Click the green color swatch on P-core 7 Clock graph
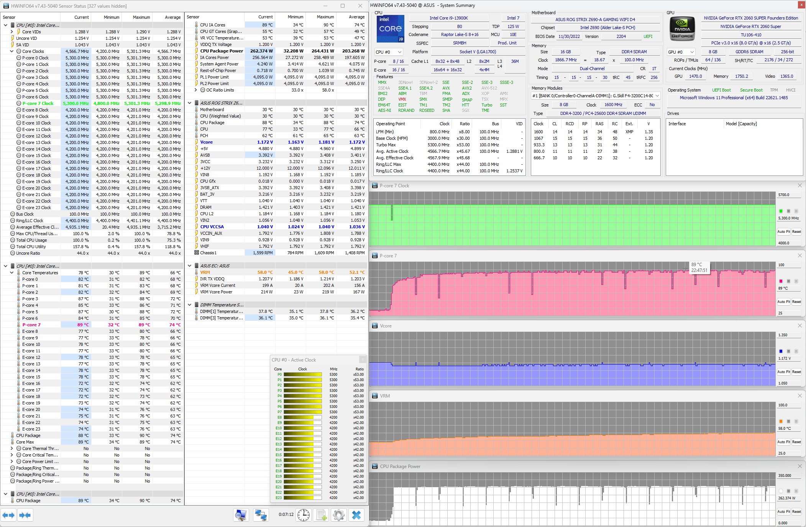Image resolution: width=806 pixels, height=527 pixels. [x=781, y=211]
